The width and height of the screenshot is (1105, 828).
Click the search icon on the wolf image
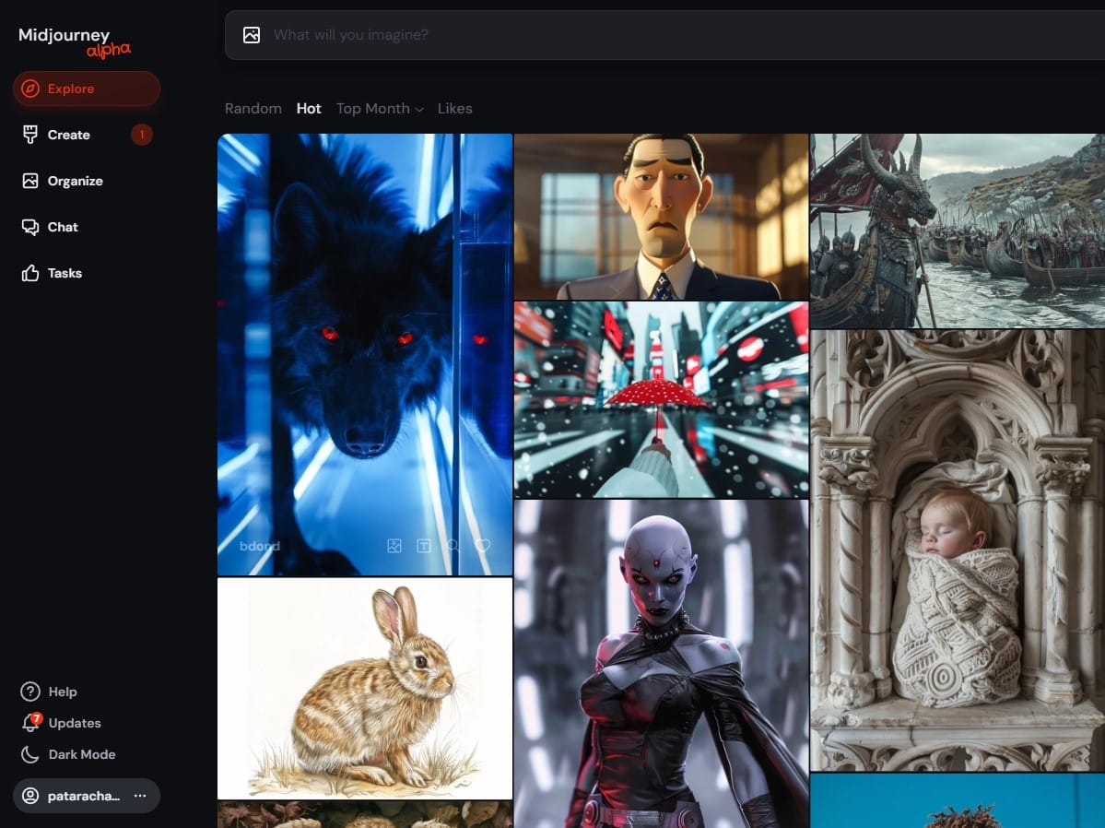click(x=453, y=546)
